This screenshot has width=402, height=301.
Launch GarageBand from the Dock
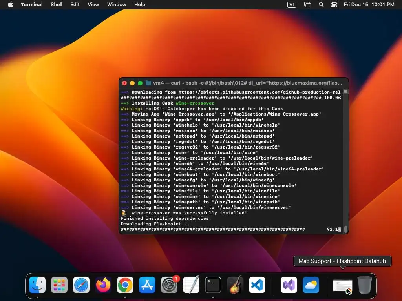235,285
